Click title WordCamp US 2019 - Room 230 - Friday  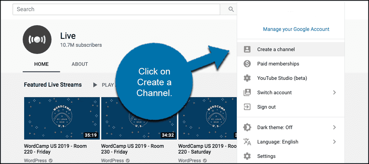coord(132,149)
